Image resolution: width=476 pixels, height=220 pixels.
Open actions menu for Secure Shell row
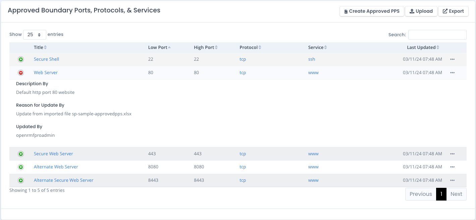point(452,59)
